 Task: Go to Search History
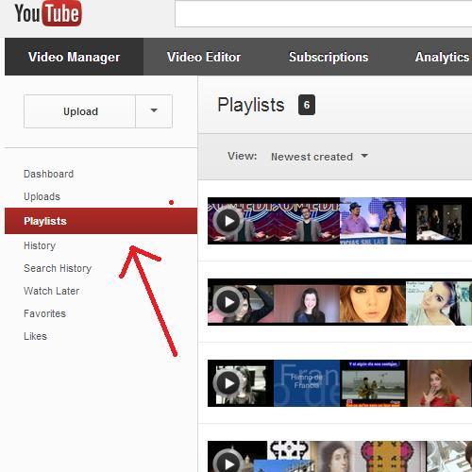click(58, 268)
